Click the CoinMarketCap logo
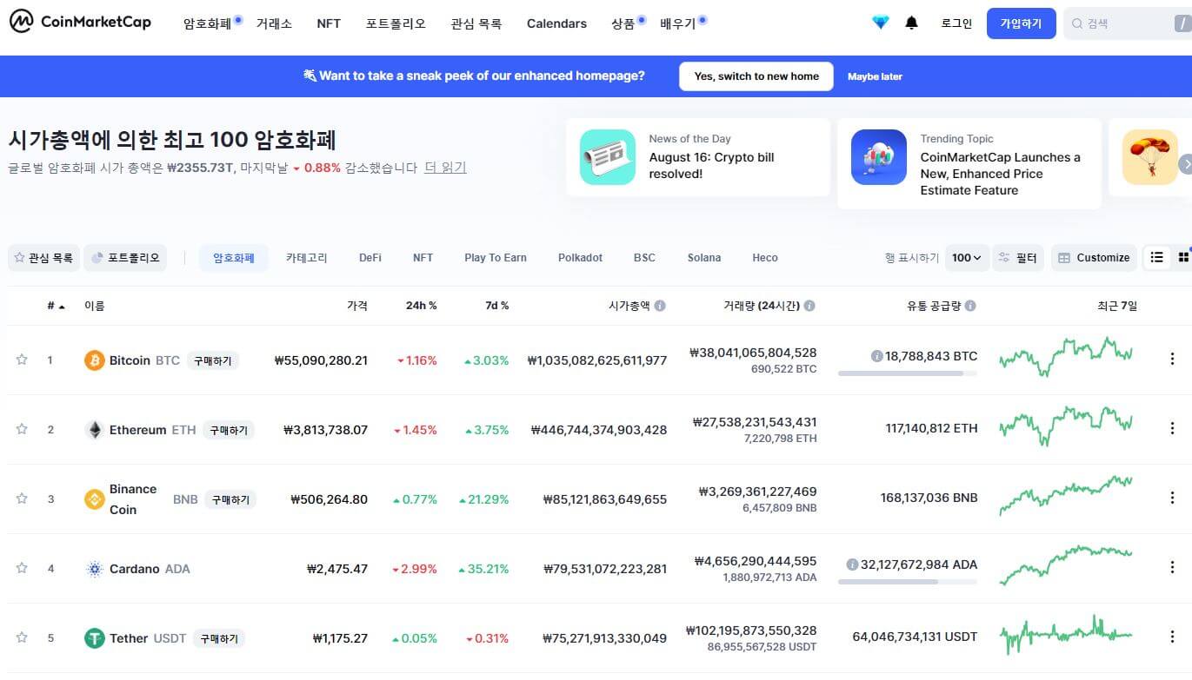The image size is (1192, 680). tap(80, 23)
